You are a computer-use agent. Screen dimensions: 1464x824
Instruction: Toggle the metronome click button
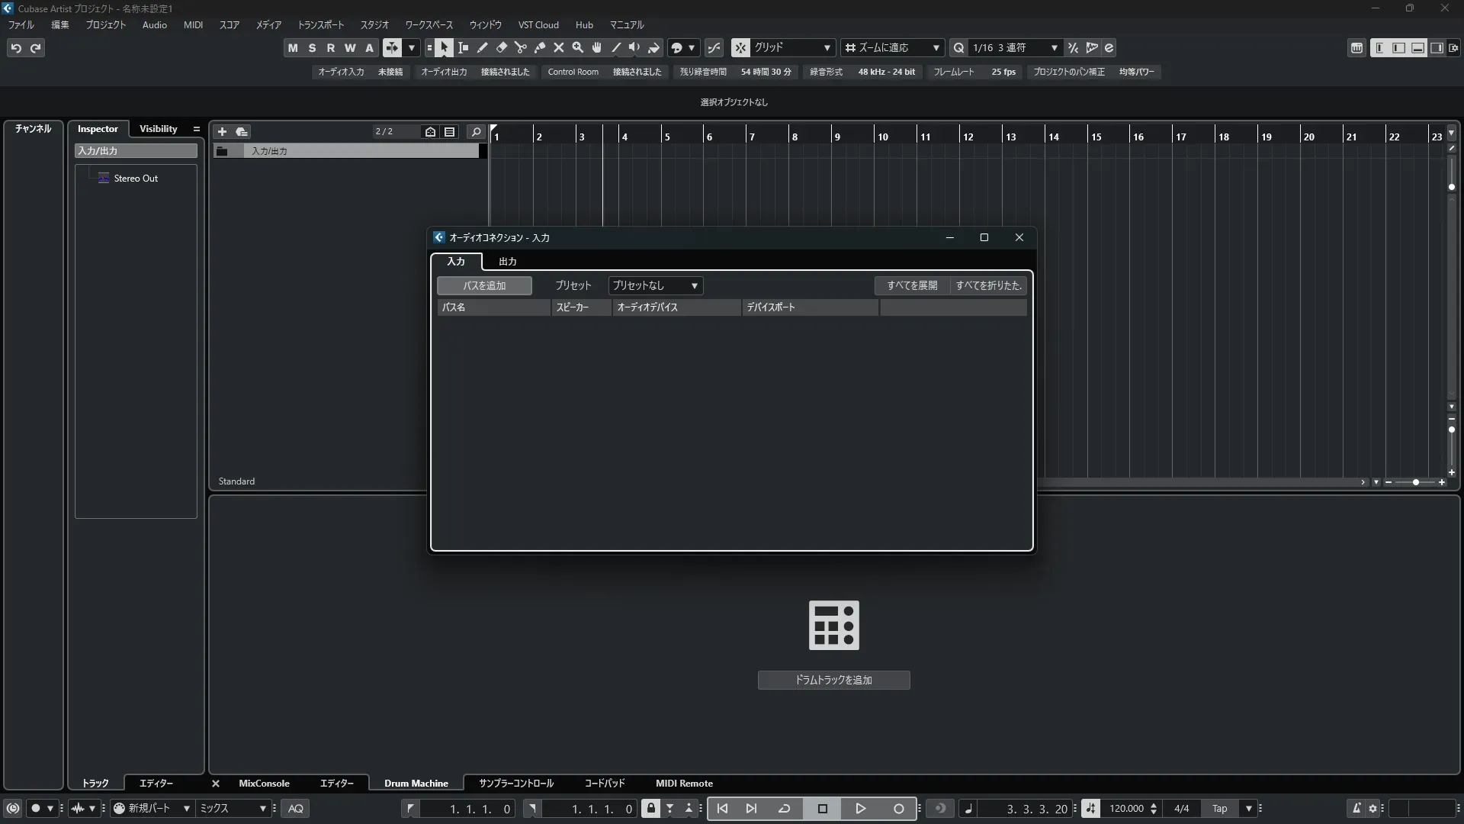coord(1356,808)
